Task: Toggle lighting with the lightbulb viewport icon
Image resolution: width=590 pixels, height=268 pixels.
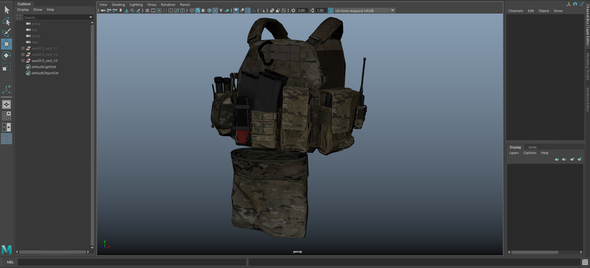Action: click(220, 10)
